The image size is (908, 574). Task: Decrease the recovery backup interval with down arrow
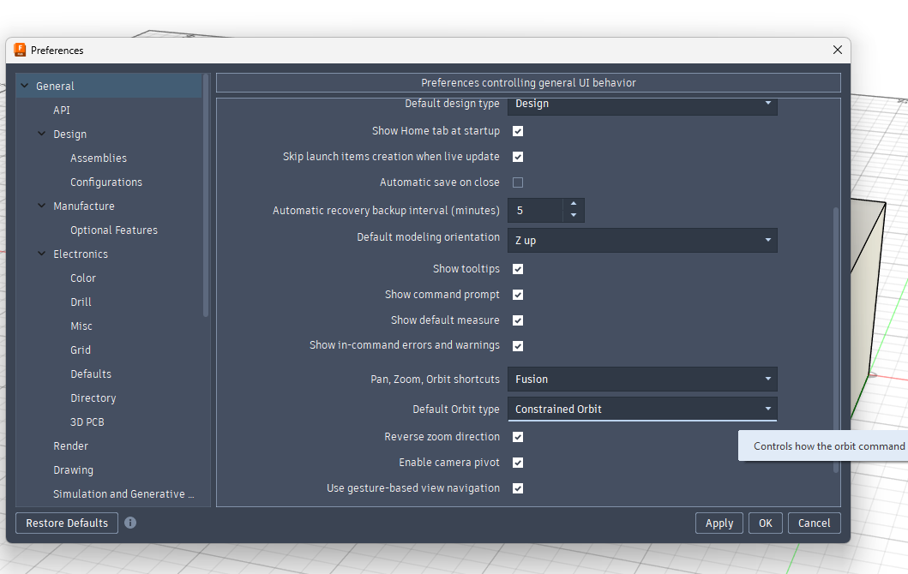coord(574,216)
